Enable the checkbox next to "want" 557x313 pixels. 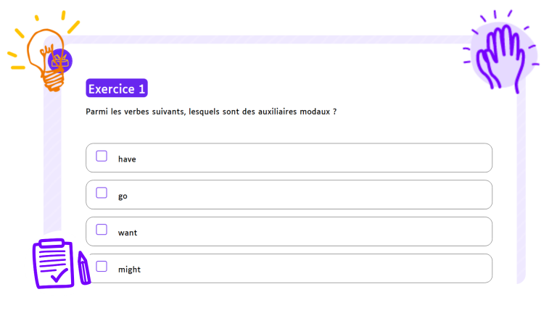[102, 230]
